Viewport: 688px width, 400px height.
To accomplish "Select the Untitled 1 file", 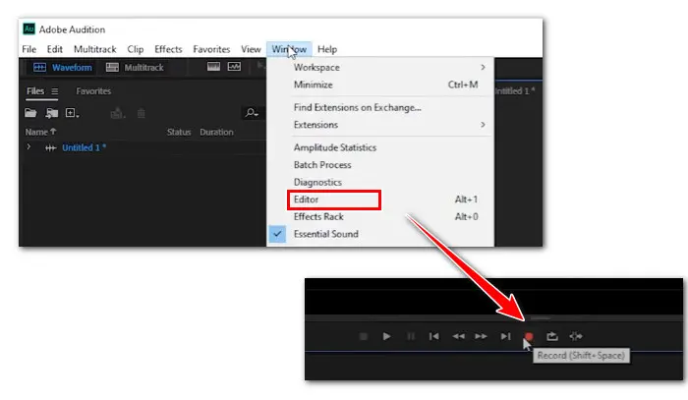I will pyautogui.click(x=84, y=147).
